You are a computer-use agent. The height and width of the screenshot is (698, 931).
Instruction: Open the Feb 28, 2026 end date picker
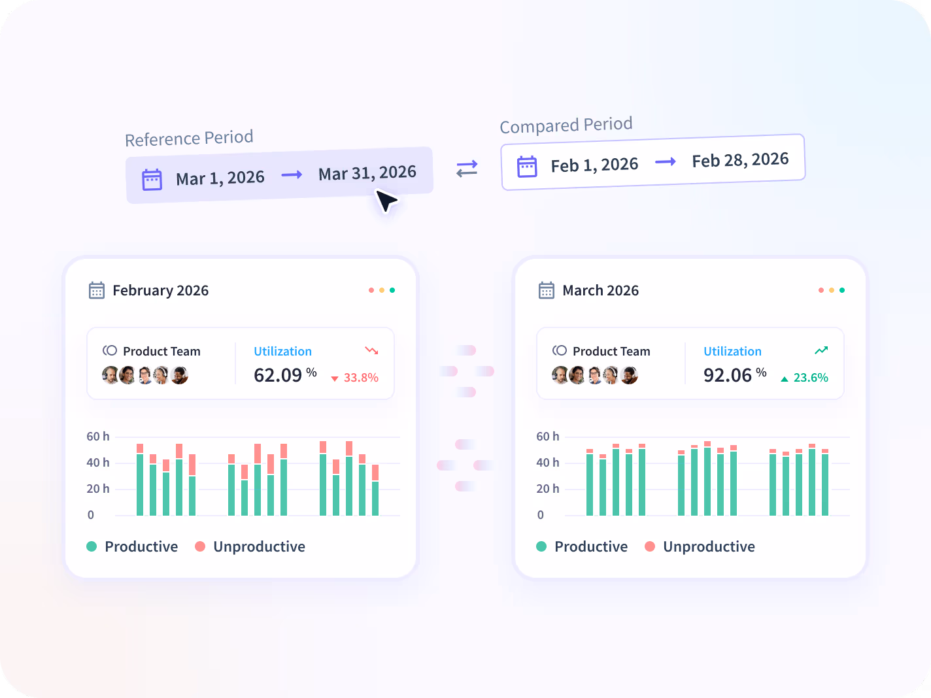point(740,160)
